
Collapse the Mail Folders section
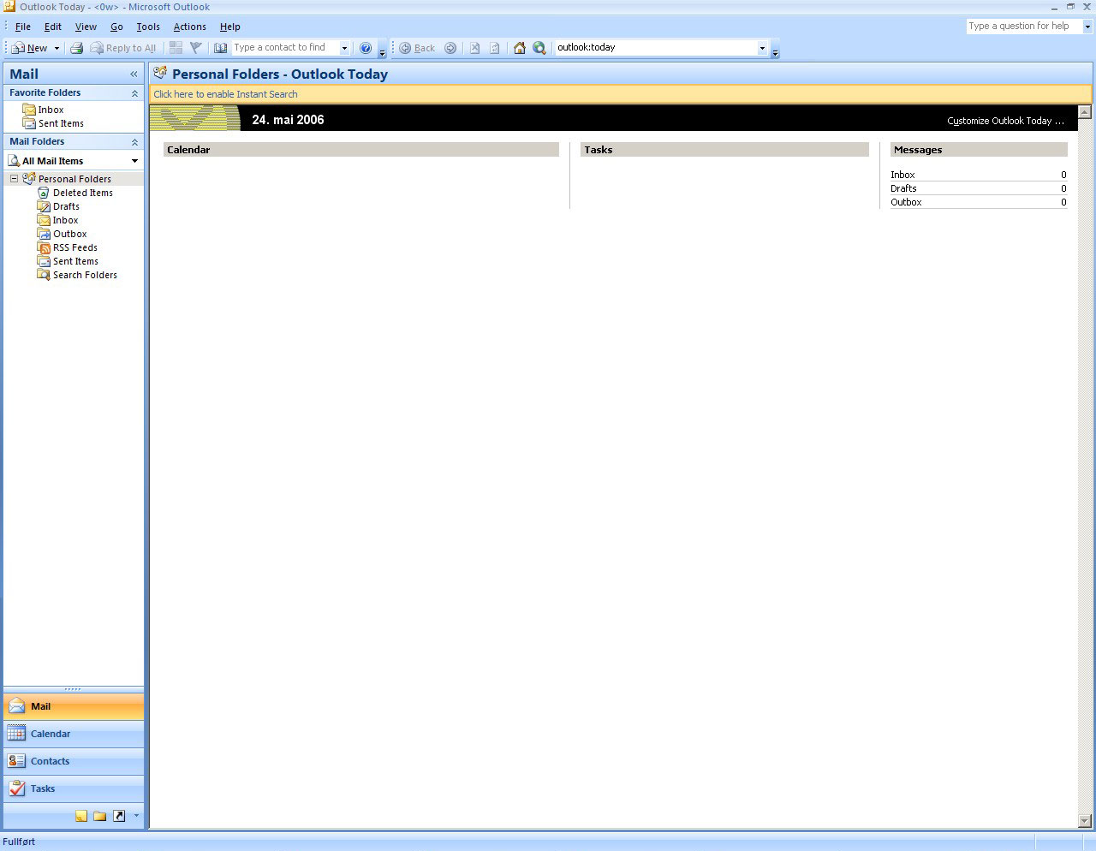[x=134, y=142]
